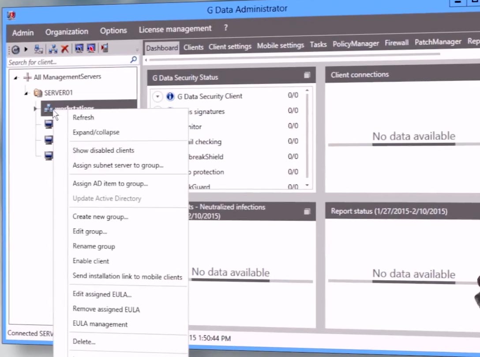480x357 pixels.
Task: Open the Admin menu
Action: 23,33
